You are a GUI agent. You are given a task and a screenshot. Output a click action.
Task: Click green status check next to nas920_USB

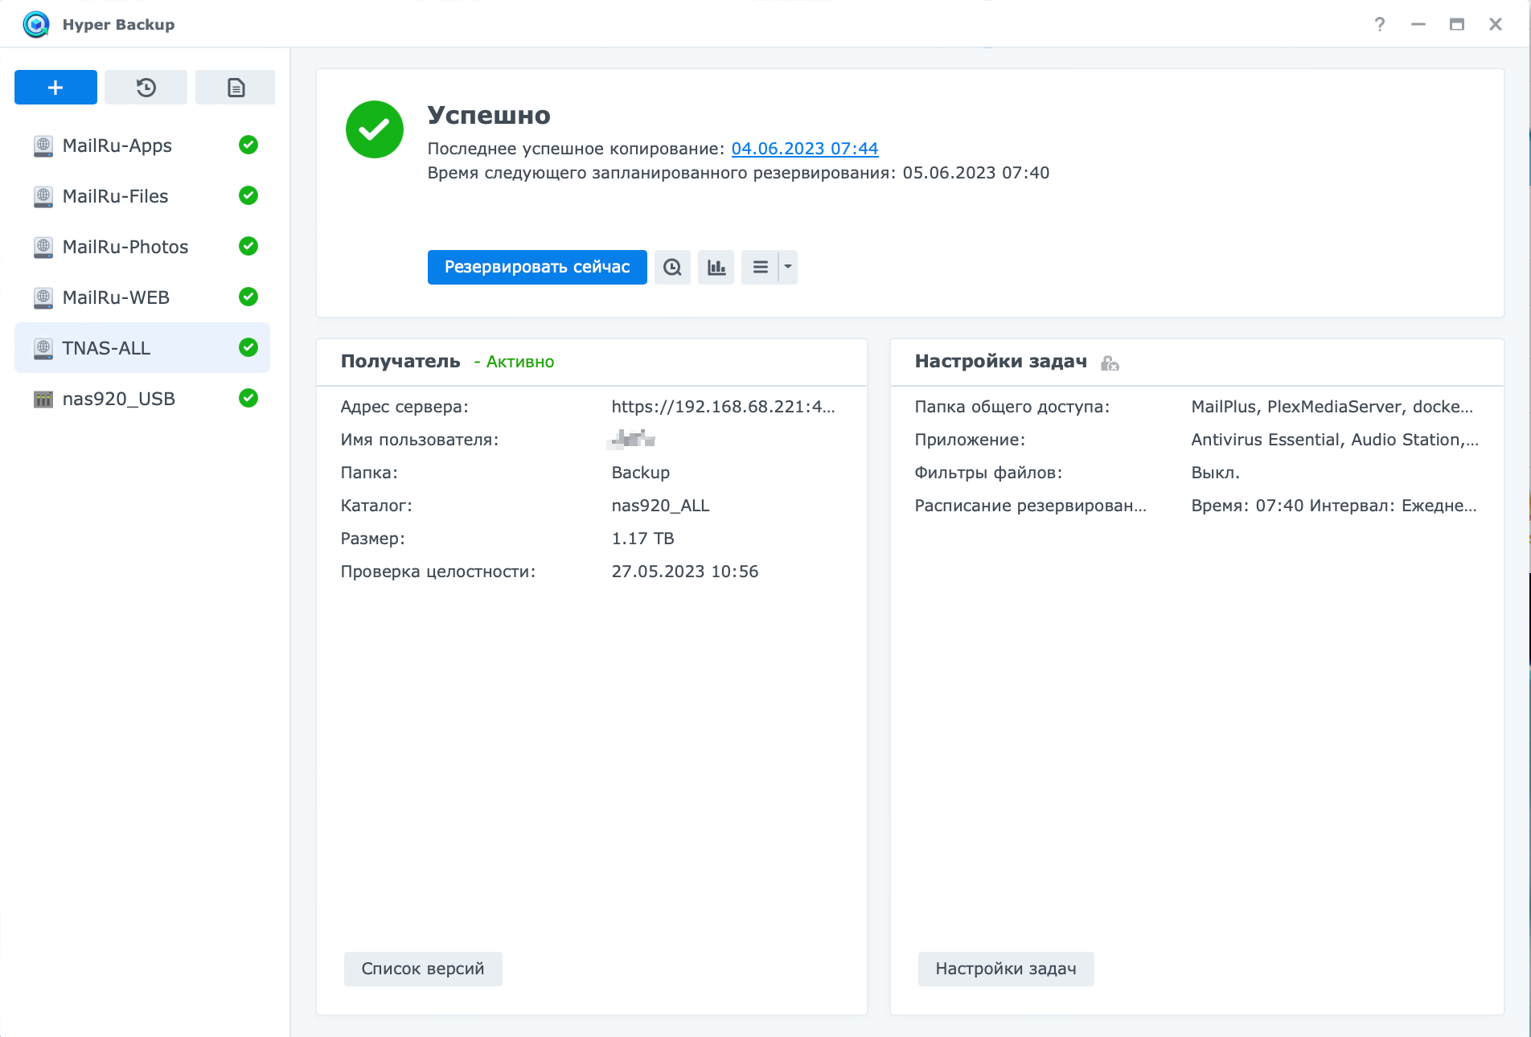tap(248, 398)
